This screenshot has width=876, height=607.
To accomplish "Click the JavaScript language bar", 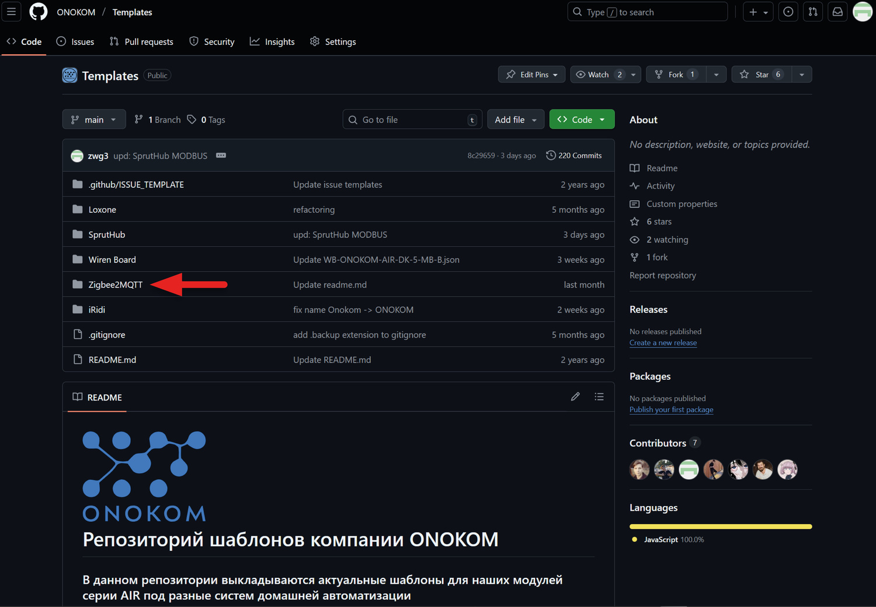I will tap(720, 527).
